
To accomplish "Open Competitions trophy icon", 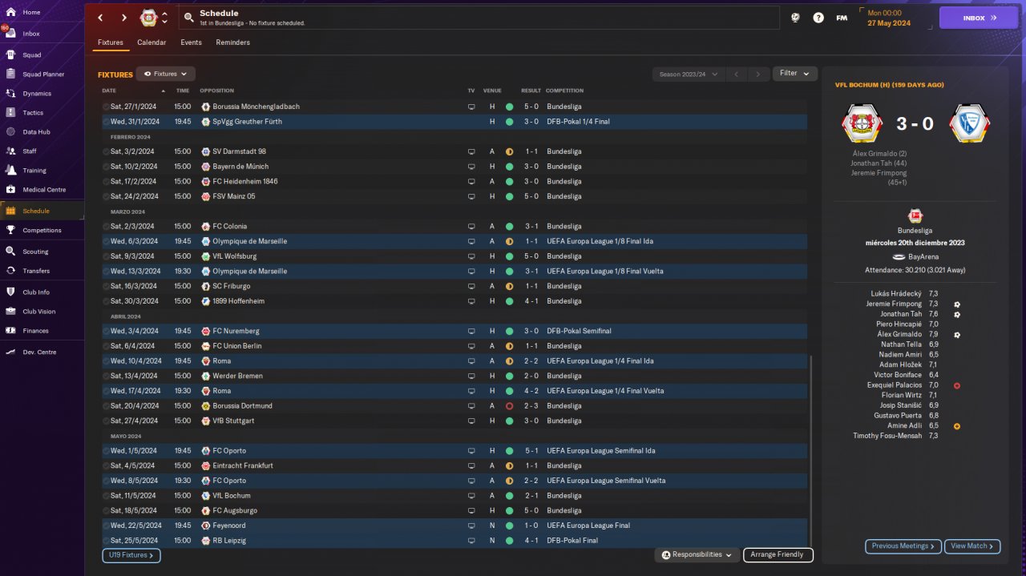I will point(10,231).
